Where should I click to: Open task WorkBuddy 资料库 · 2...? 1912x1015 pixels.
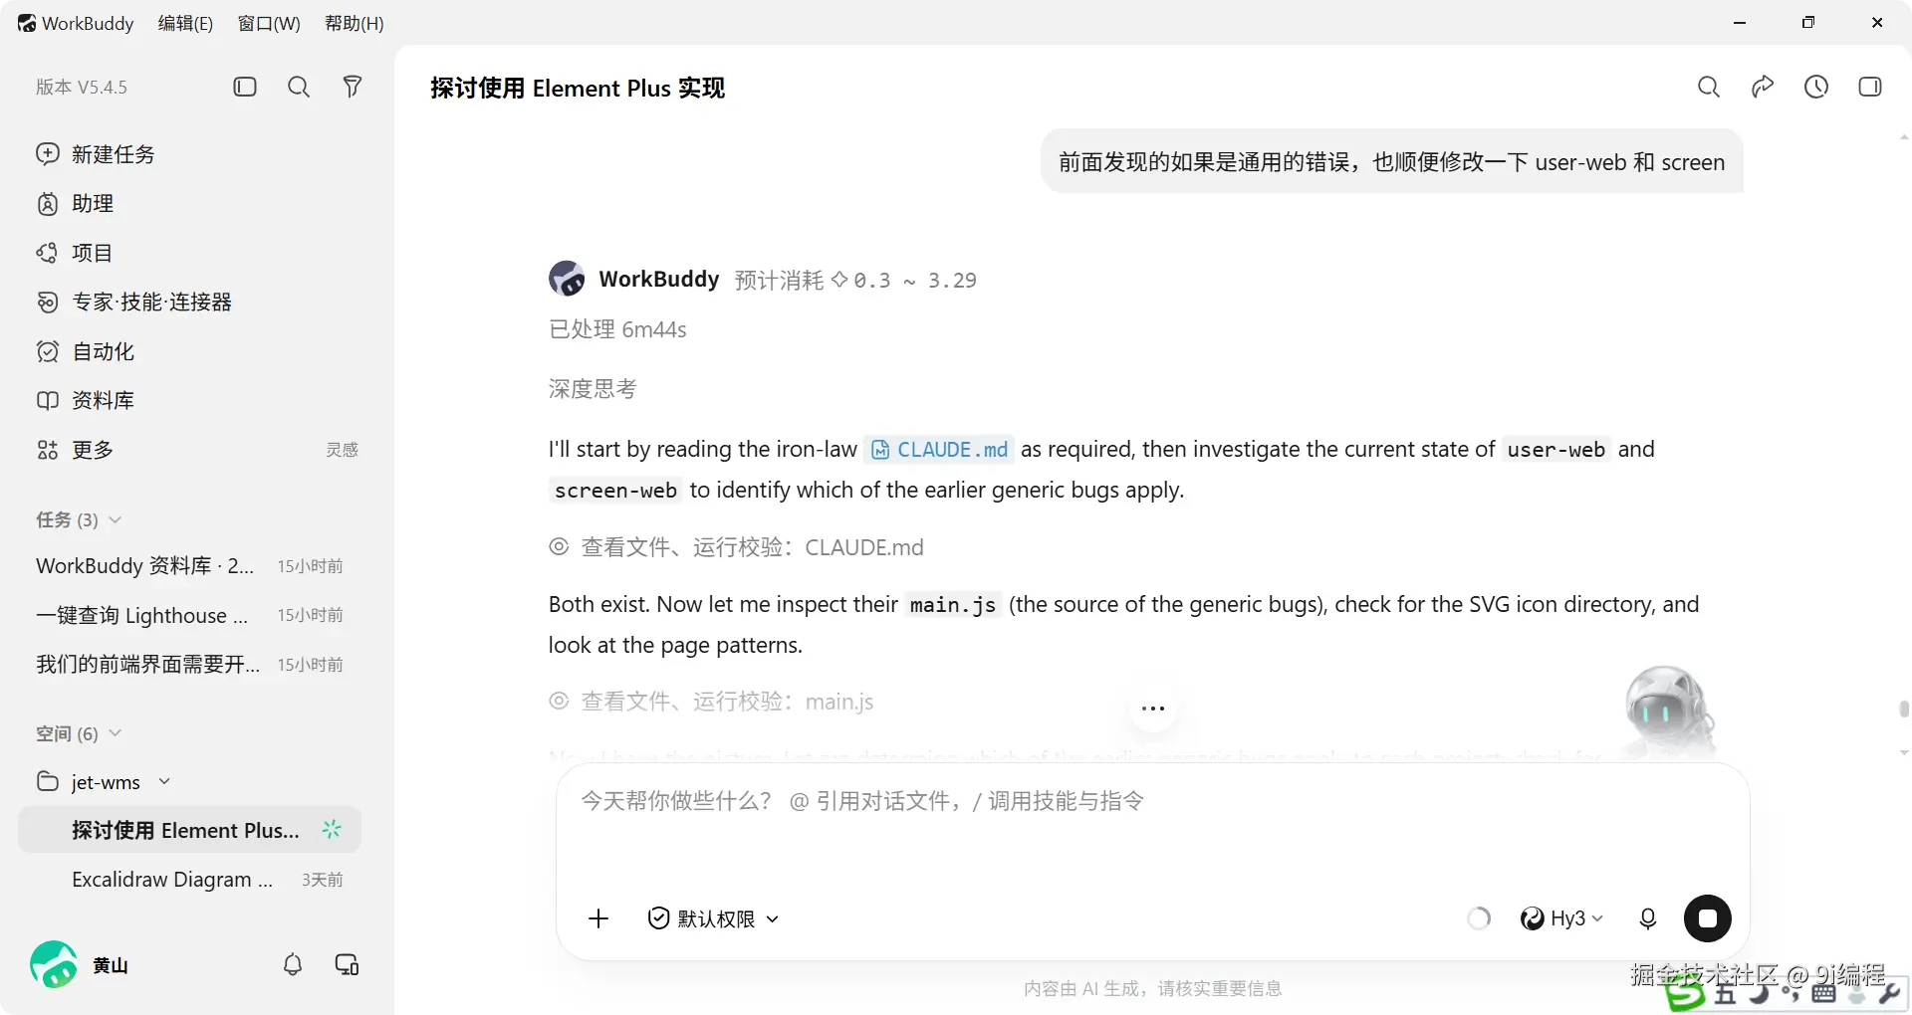point(189,566)
